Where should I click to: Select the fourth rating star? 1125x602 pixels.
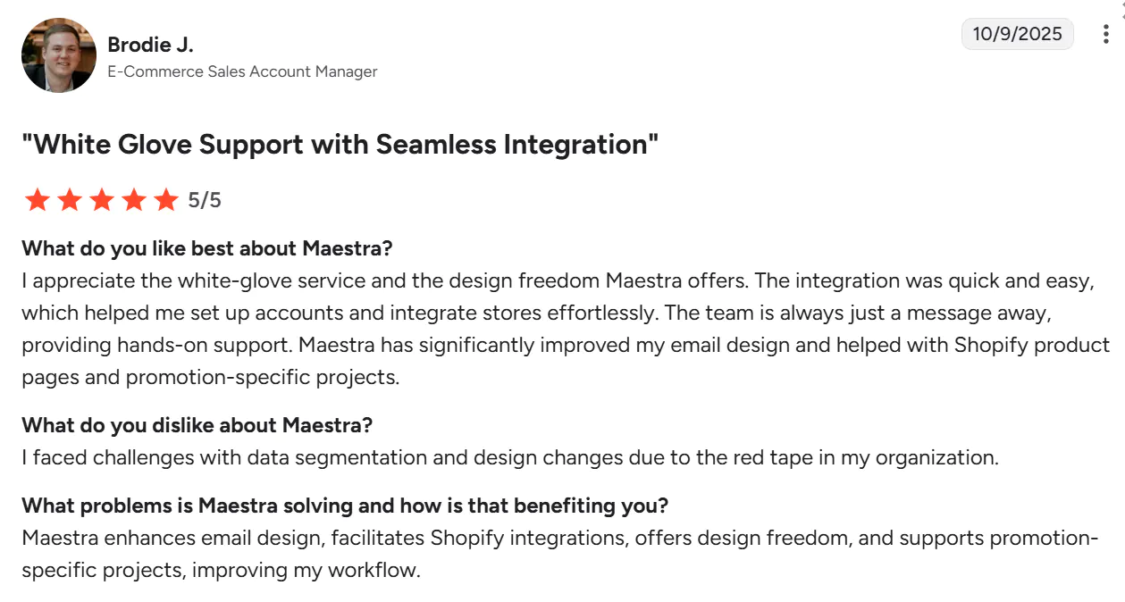134,200
